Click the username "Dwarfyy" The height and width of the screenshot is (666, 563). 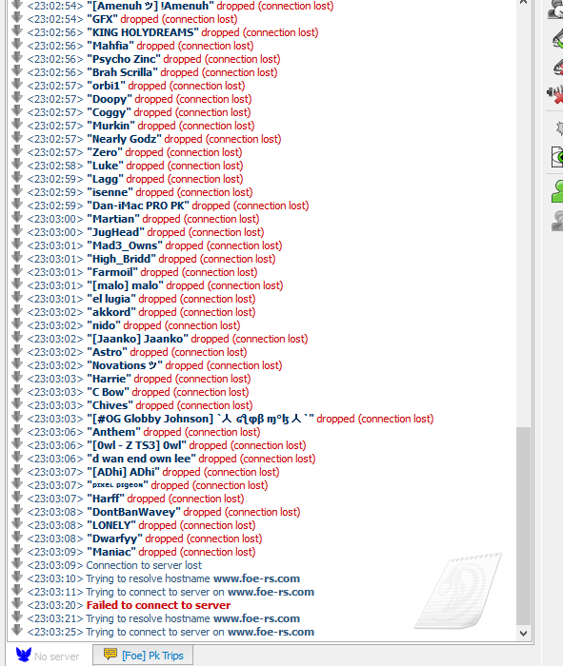[115, 539]
